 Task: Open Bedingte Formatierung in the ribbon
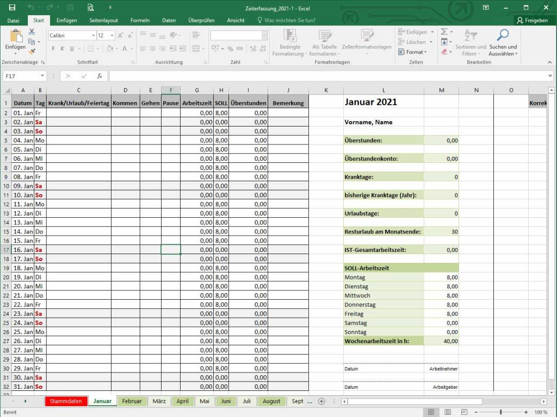point(289,42)
